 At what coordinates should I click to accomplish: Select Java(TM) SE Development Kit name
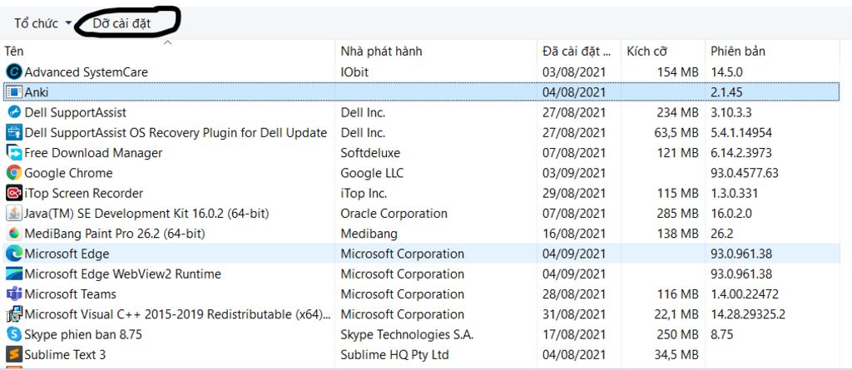pos(146,214)
